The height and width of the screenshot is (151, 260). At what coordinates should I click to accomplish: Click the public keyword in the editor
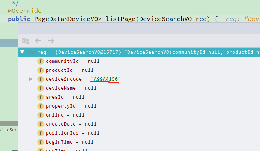point(19,19)
